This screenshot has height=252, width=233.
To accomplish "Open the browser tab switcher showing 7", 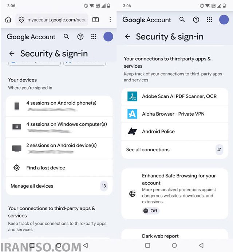I will click(95, 20).
